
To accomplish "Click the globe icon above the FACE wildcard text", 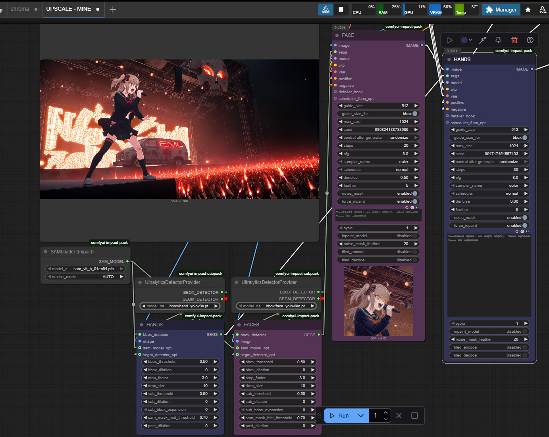I will tap(412, 207).
